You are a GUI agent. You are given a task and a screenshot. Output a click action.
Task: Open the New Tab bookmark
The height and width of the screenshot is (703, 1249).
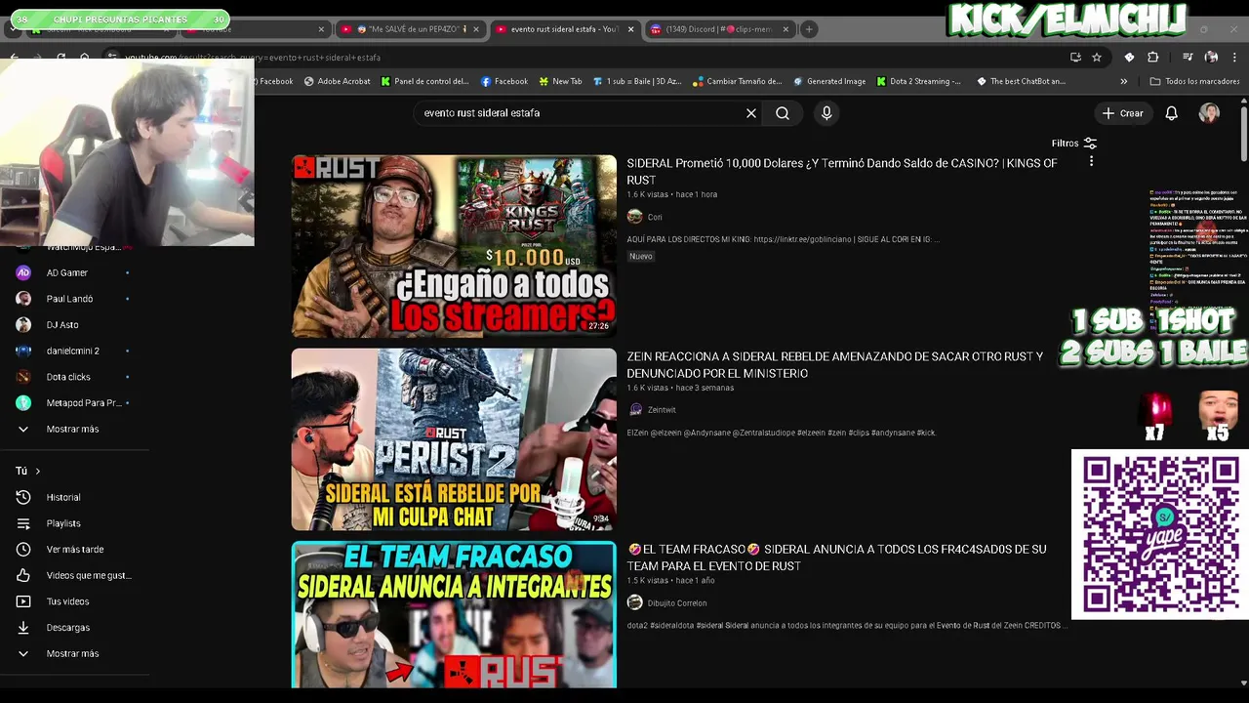[559, 81]
